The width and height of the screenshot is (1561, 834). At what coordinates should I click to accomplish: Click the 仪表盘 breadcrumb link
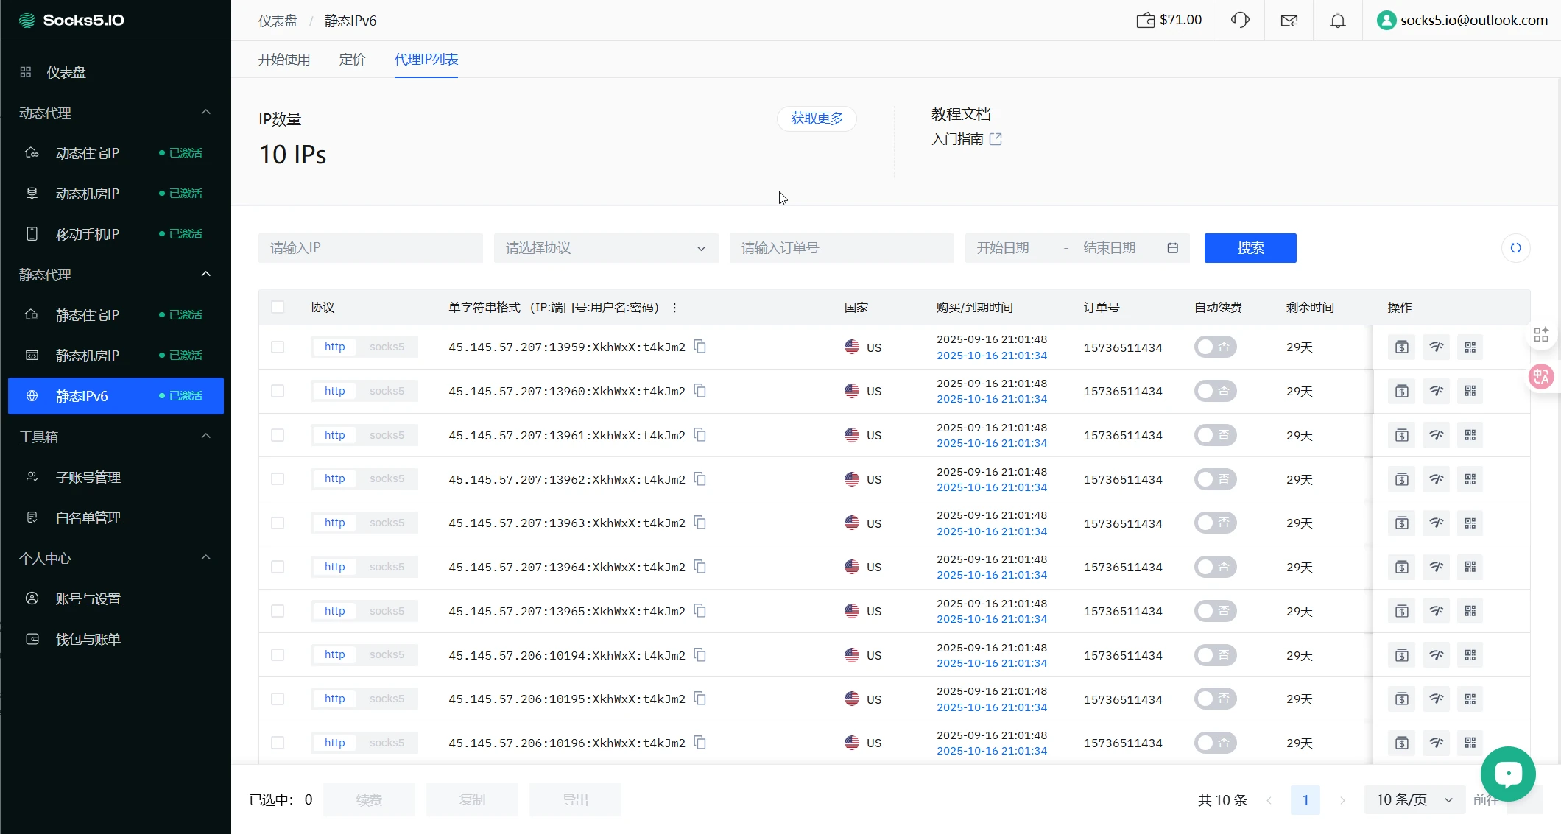click(278, 21)
